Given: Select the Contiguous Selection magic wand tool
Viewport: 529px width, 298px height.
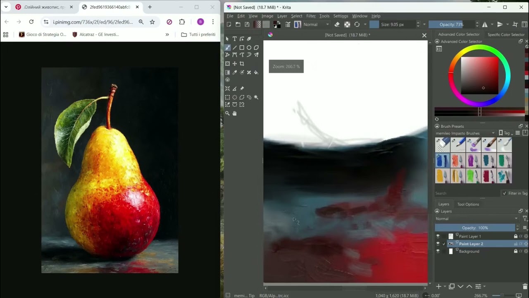Looking at the screenshot, I should click(256, 98).
